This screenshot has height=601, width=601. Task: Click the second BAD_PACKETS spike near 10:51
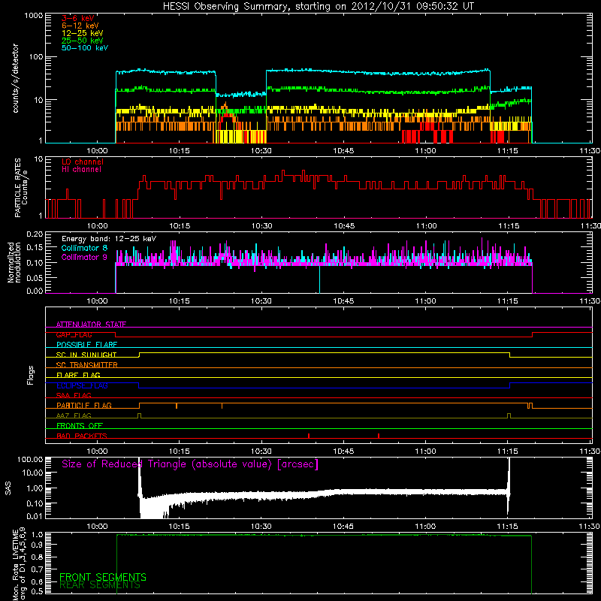(379, 436)
